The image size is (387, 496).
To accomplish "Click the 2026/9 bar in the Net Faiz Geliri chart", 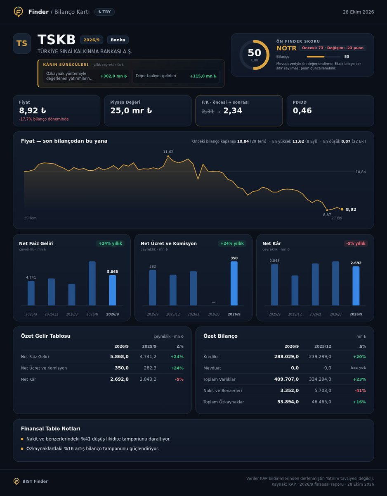I will pyautogui.click(x=112, y=290).
